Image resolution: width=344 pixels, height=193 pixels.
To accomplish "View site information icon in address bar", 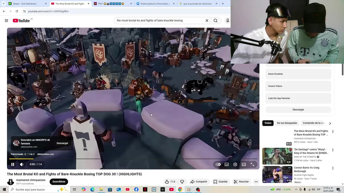I will coord(24,11).
